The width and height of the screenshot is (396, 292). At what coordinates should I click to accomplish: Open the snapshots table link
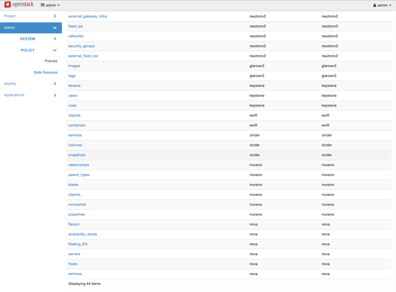(x=77, y=155)
